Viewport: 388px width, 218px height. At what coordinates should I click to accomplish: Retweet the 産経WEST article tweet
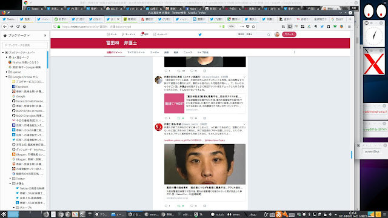tap(179, 118)
